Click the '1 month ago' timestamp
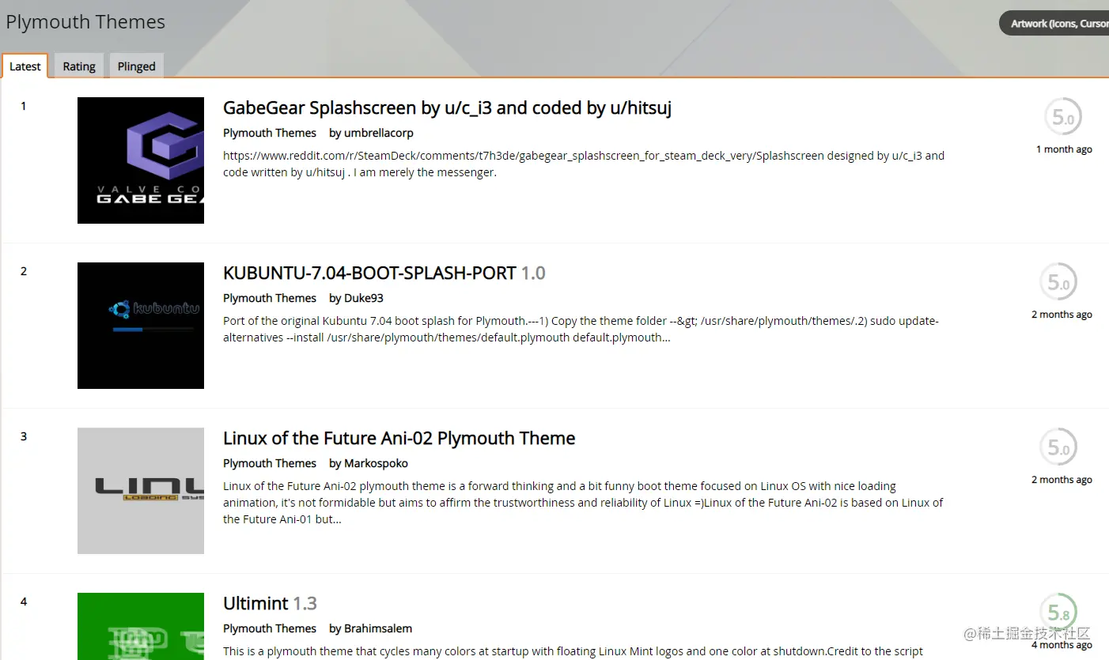Image resolution: width=1109 pixels, height=660 pixels. pyautogui.click(x=1064, y=149)
